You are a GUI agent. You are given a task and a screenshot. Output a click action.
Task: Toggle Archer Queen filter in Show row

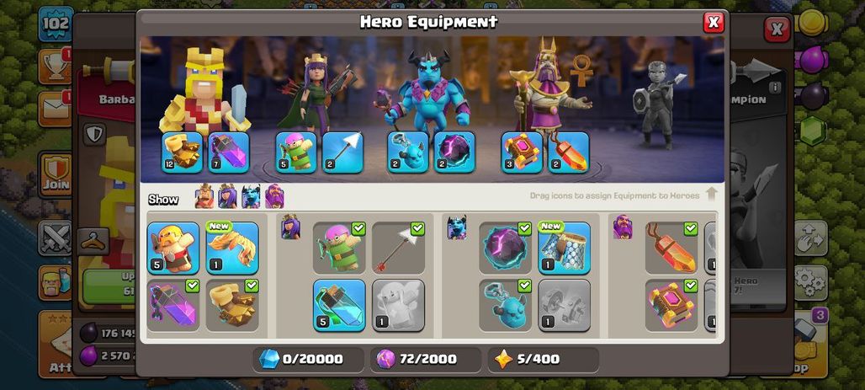[227, 196]
